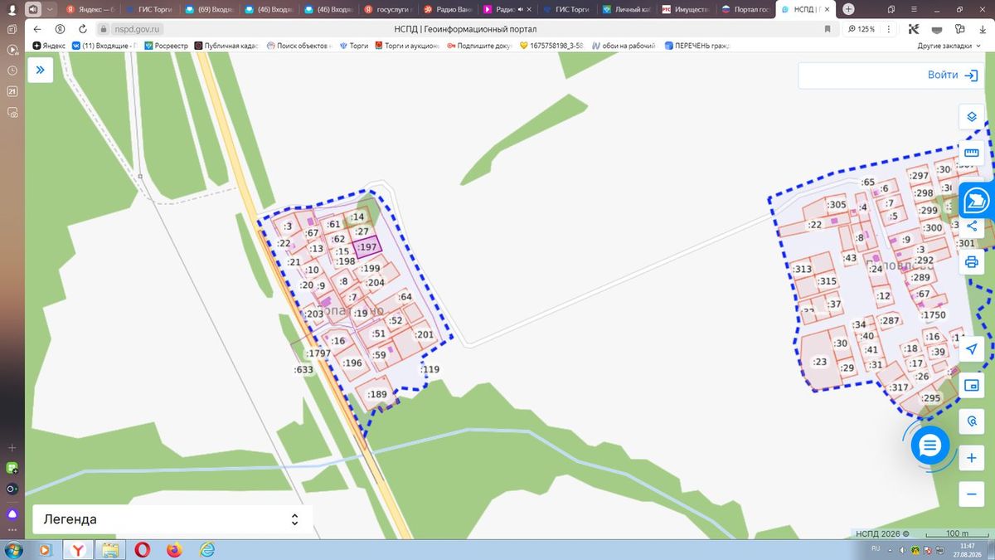This screenshot has height=560, width=995.
Task: Open the Публичная кадастровая bookmark
Action: pos(228,46)
